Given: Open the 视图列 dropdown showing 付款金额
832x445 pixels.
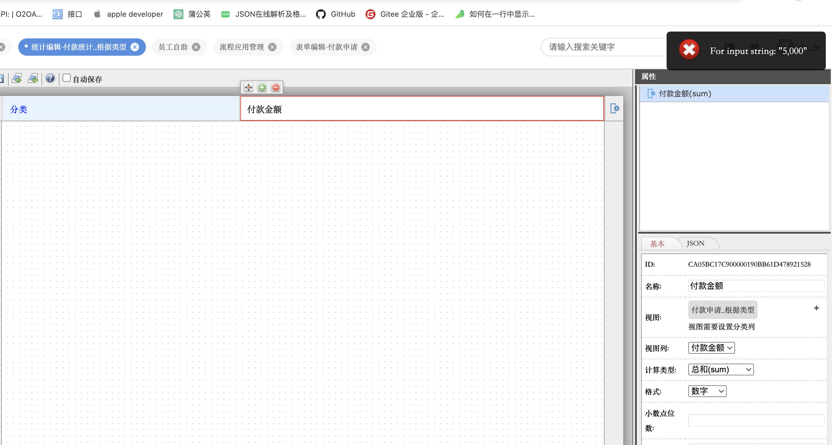Looking at the screenshot, I should (x=711, y=348).
